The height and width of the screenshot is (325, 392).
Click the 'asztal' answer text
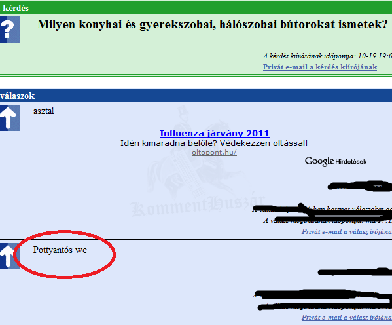(43, 111)
